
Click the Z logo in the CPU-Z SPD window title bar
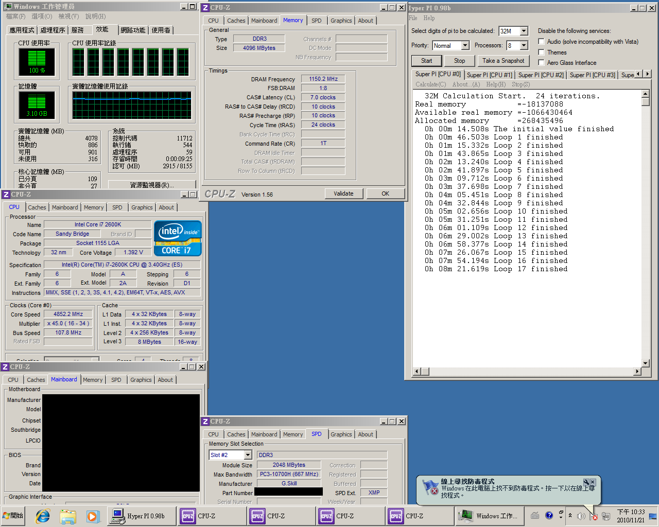coord(205,421)
